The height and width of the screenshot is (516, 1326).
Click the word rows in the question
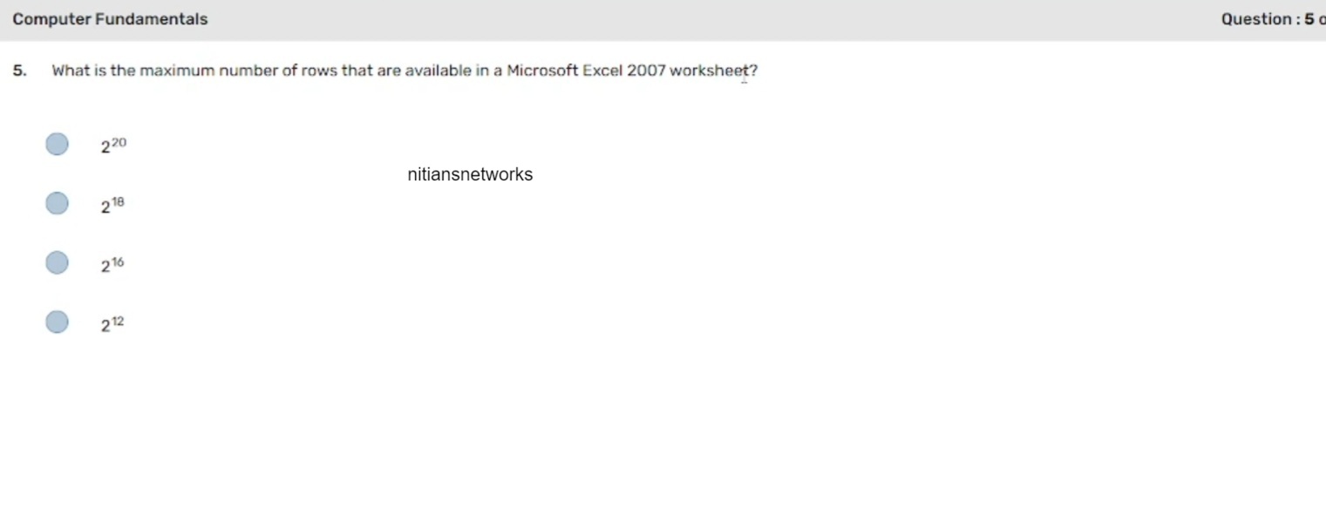point(319,71)
